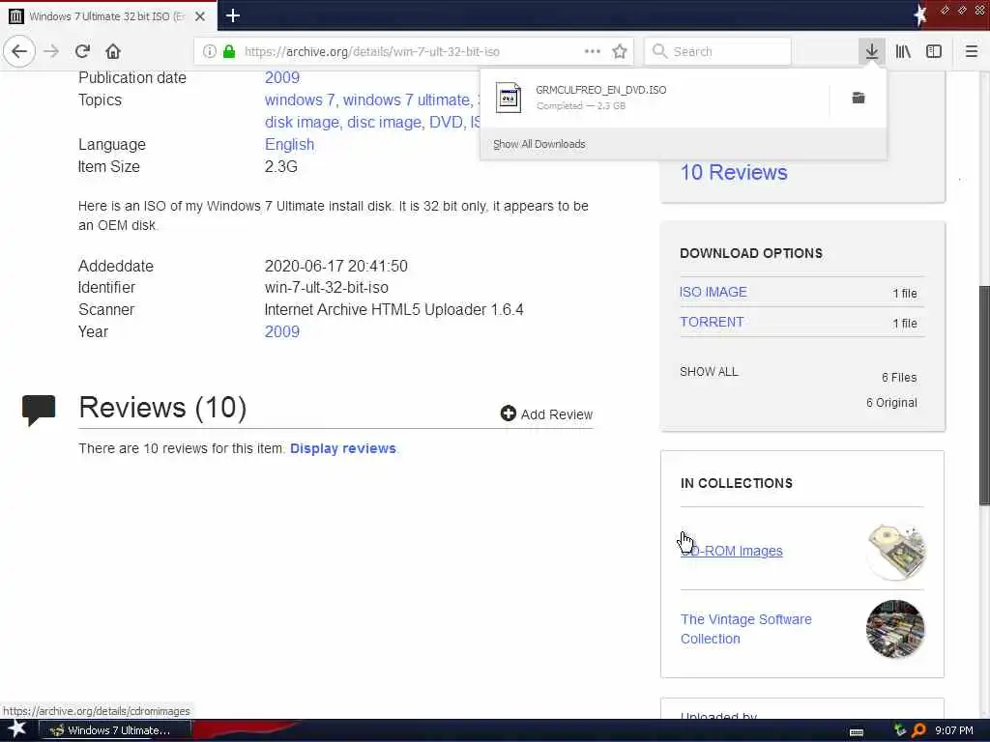Click Add Review text
Image resolution: width=990 pixels, height=742 pixels.
pos(556,414)
